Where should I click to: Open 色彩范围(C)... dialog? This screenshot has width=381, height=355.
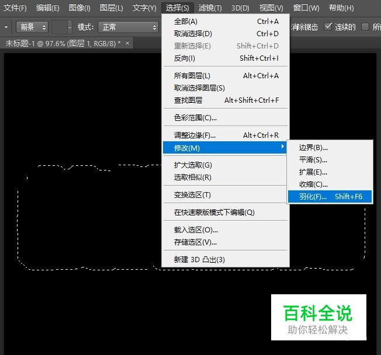click(226, 118)
